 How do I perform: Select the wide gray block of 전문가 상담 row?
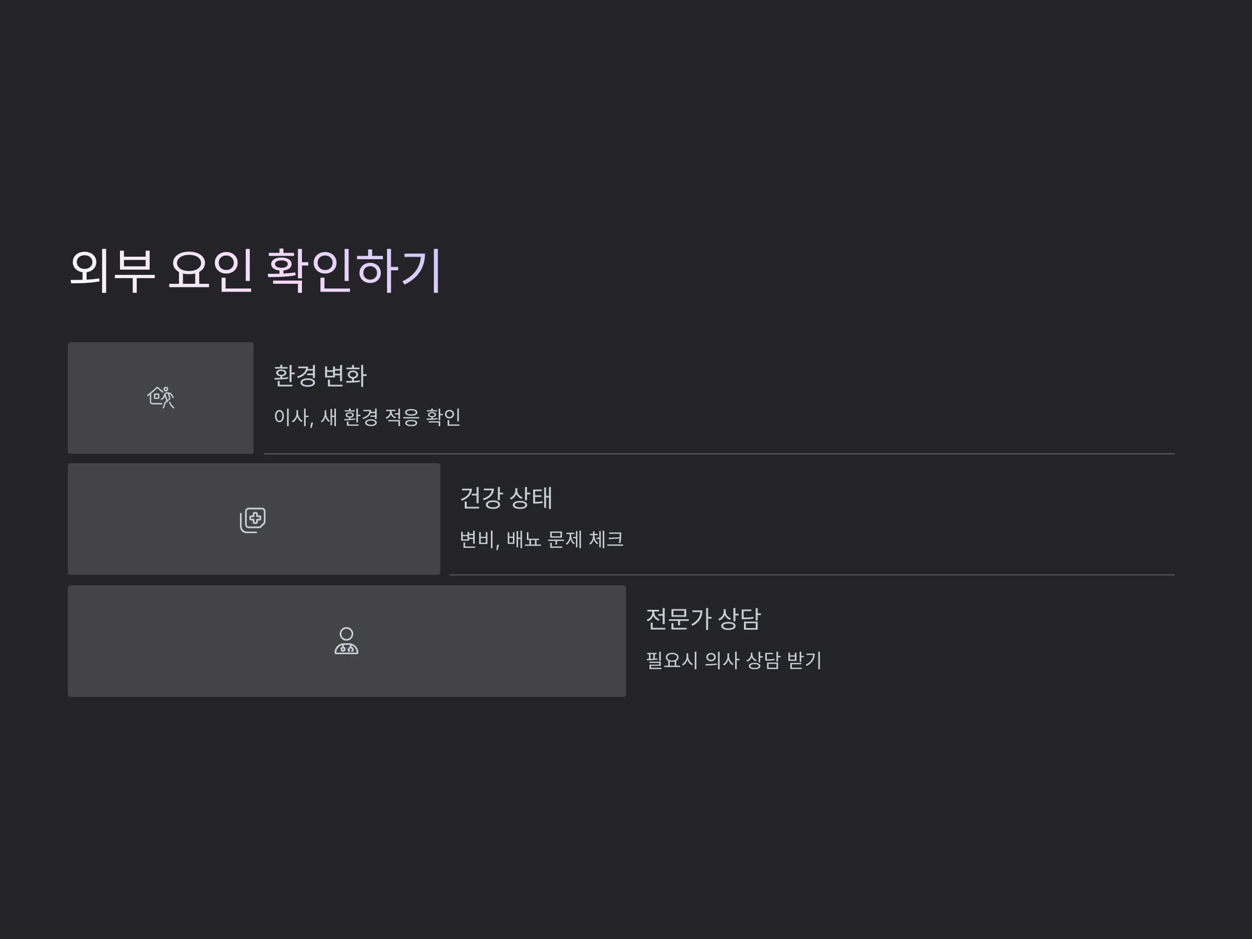347,641
